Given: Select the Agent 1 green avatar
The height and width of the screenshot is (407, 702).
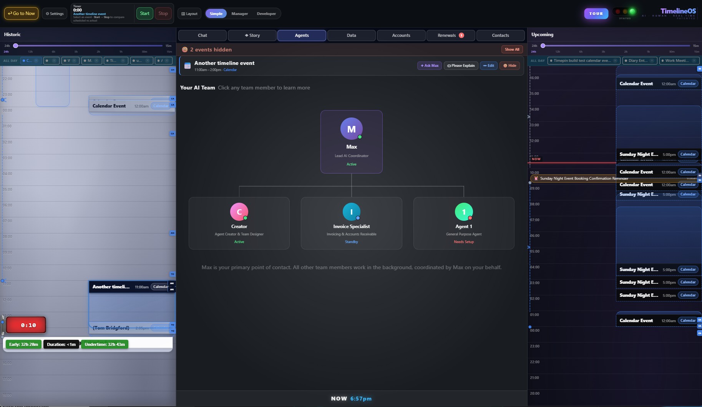Looking at the screenshot, I should coord(464,212).
